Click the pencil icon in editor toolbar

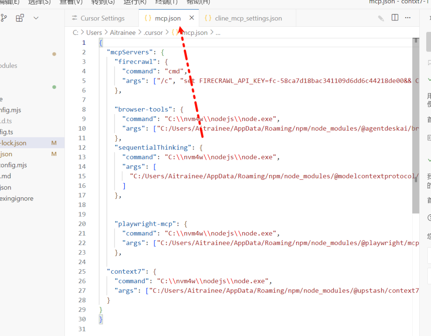coord(381,18)
